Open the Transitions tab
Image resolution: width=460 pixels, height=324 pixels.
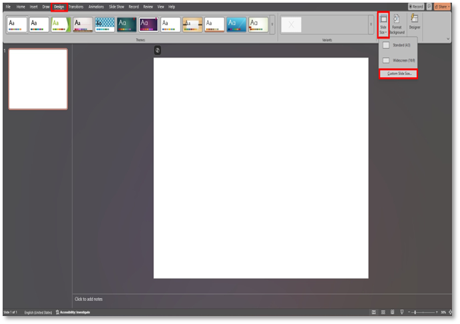pyautogui.click(x=76, y=7)
